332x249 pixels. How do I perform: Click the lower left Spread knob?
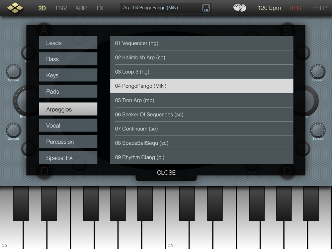(14, 130)
